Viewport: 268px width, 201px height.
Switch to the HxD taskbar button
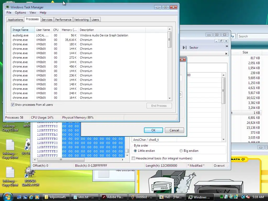coord(171,197)
